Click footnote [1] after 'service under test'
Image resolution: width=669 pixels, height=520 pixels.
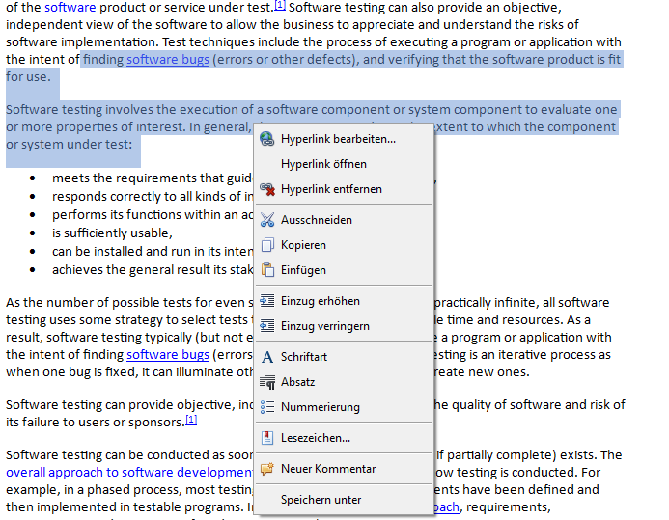(280, 7)
